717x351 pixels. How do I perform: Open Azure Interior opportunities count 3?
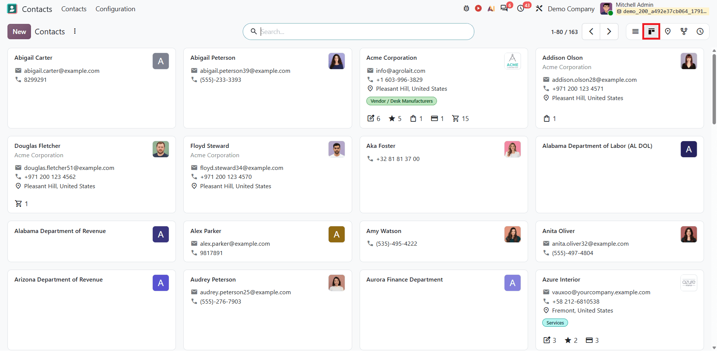tap(550, 340)
